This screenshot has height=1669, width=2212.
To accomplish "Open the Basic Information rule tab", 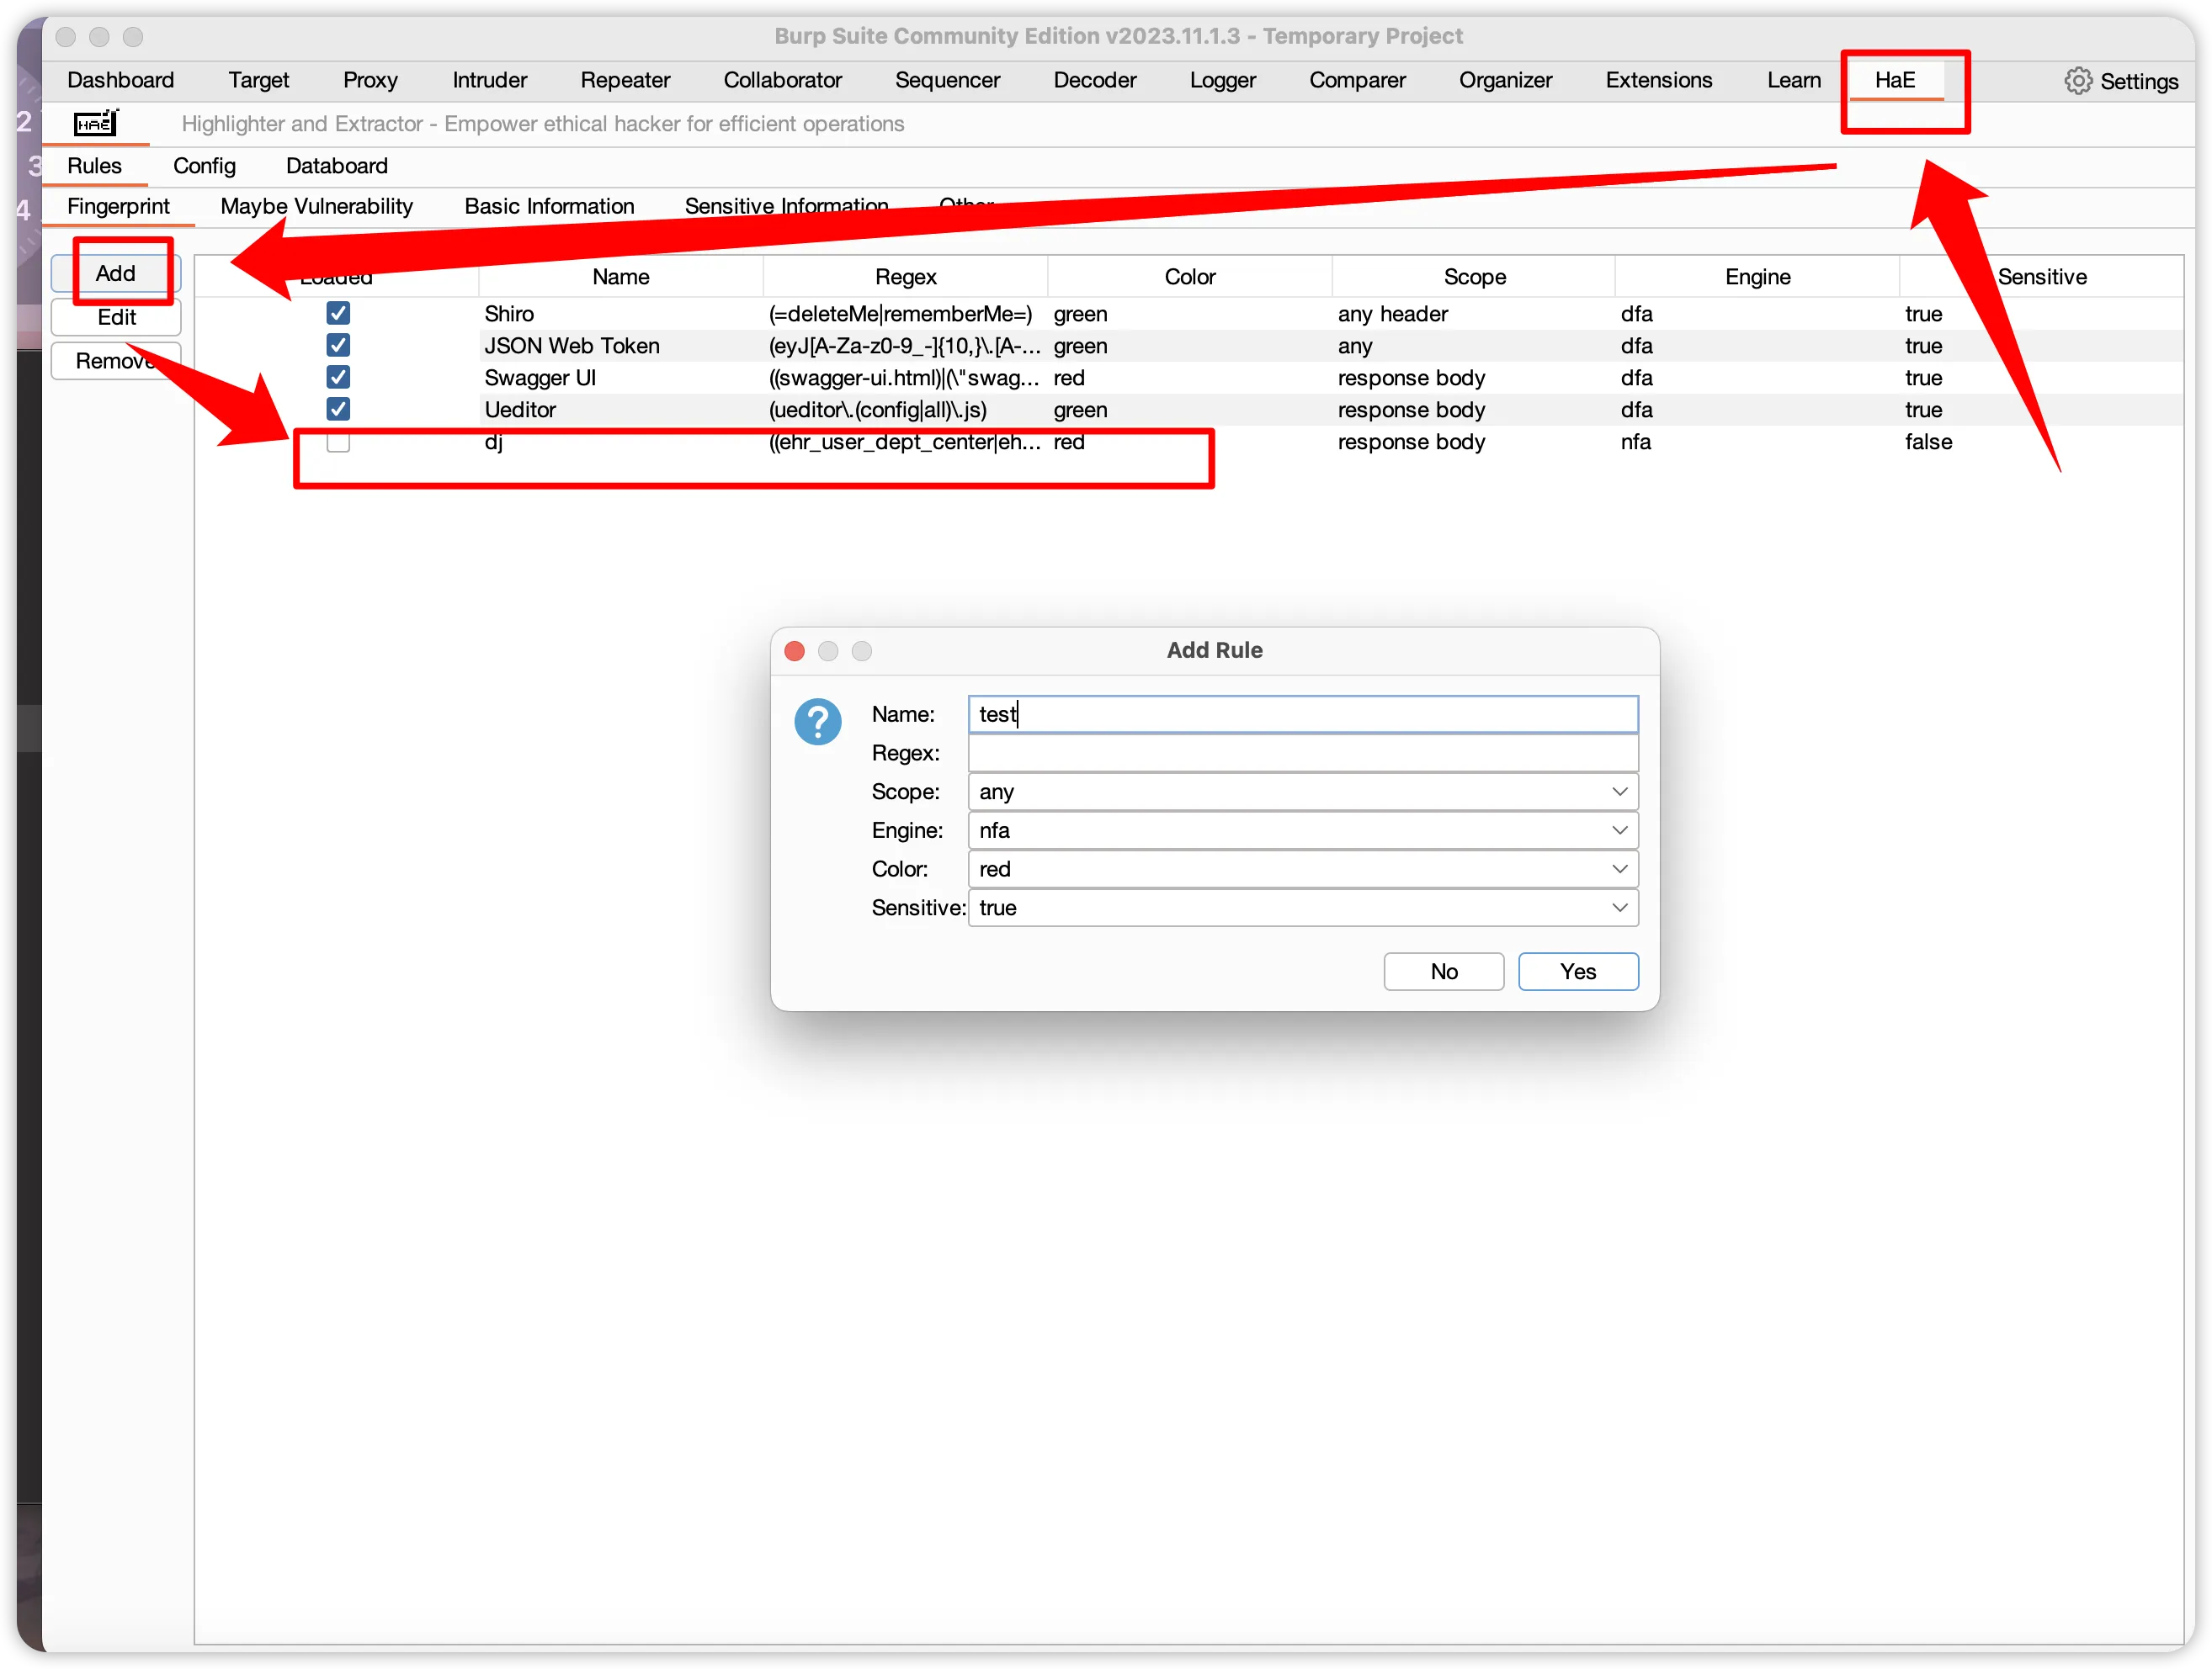I will coord(549,207).
